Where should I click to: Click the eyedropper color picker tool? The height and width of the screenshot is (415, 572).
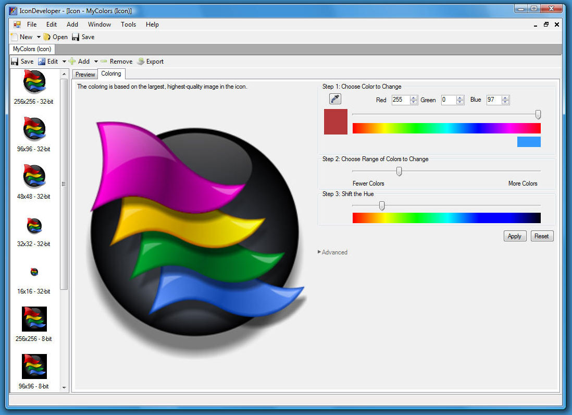click(335, 99)
